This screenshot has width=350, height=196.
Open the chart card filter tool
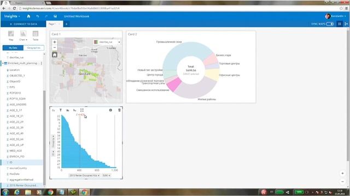[61, 110]
